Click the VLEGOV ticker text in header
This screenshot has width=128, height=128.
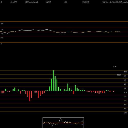pyautogui.click(x=86, y=2)
